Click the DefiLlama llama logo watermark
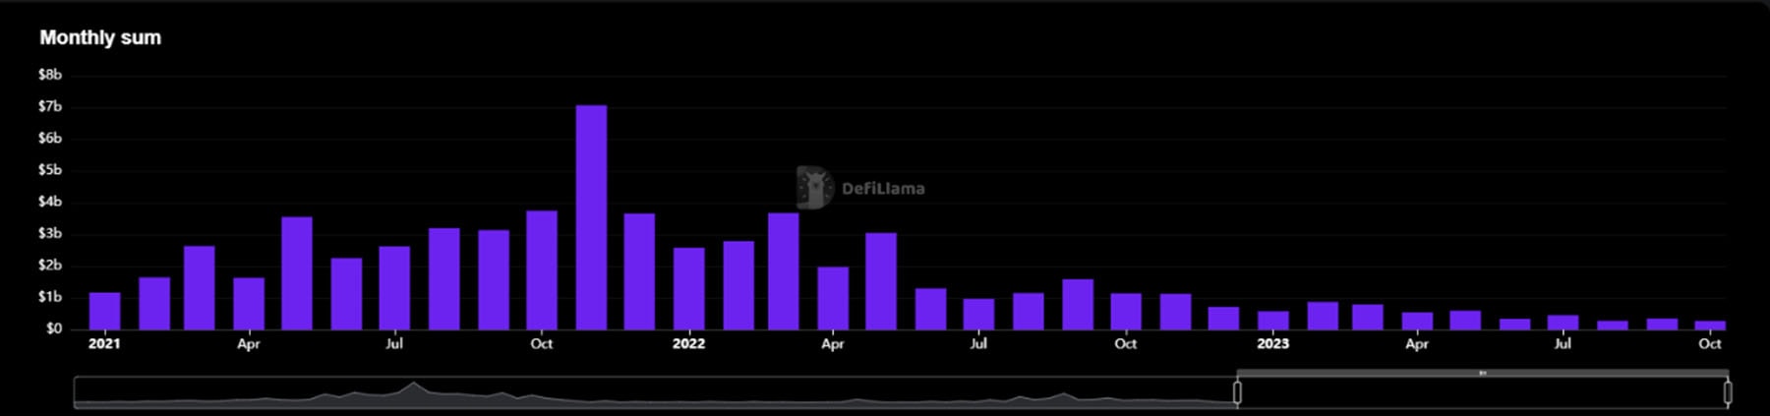 813,187
